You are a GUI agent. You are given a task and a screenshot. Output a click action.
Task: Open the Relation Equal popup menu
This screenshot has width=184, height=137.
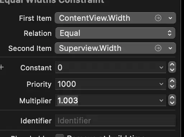tap(115, 33)
